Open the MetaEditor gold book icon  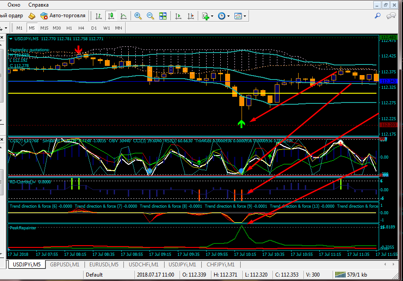tap(31, 16)
